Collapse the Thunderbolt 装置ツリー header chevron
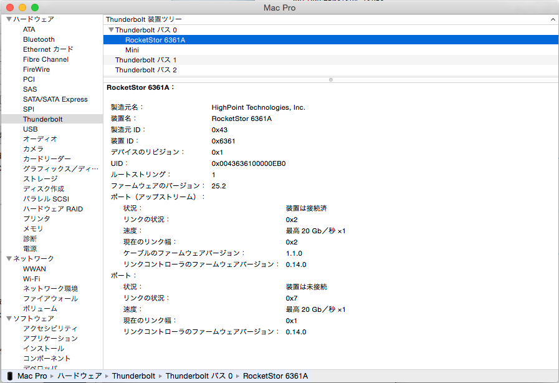This screenshot has height=383, width=559. pyautogui.click(x=553, y=19)
